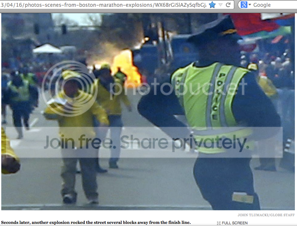The image size is (297, 226).
Task: Open the URL history dropdown arrow
Action: pyautogui.click(x=220, y=5)
